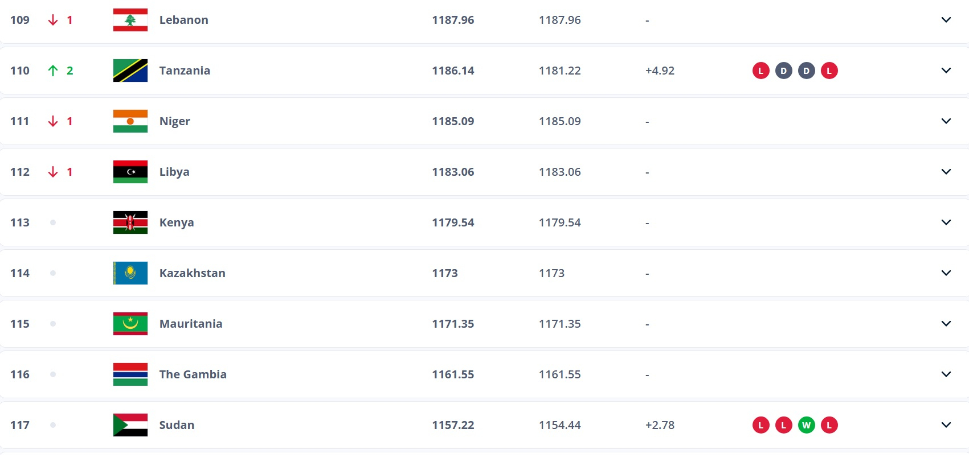
Task: Expand the Tanzania row chevron
Action: coord(946,71)
